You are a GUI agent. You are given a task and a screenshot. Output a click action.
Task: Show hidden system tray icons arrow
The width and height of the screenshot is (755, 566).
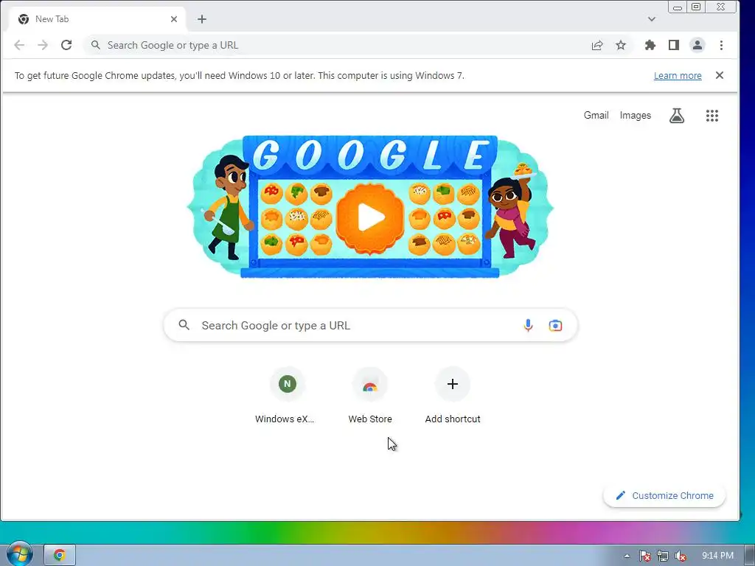pyautogui.click(x=627, y=556)
